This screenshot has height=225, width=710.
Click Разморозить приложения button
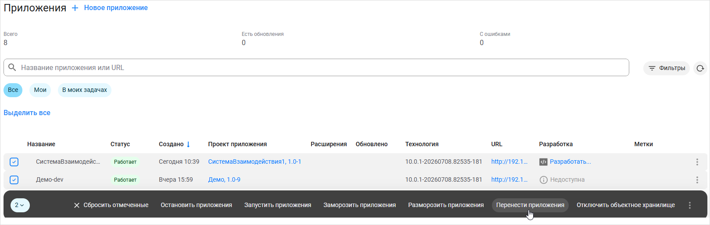tap(446, 205)
